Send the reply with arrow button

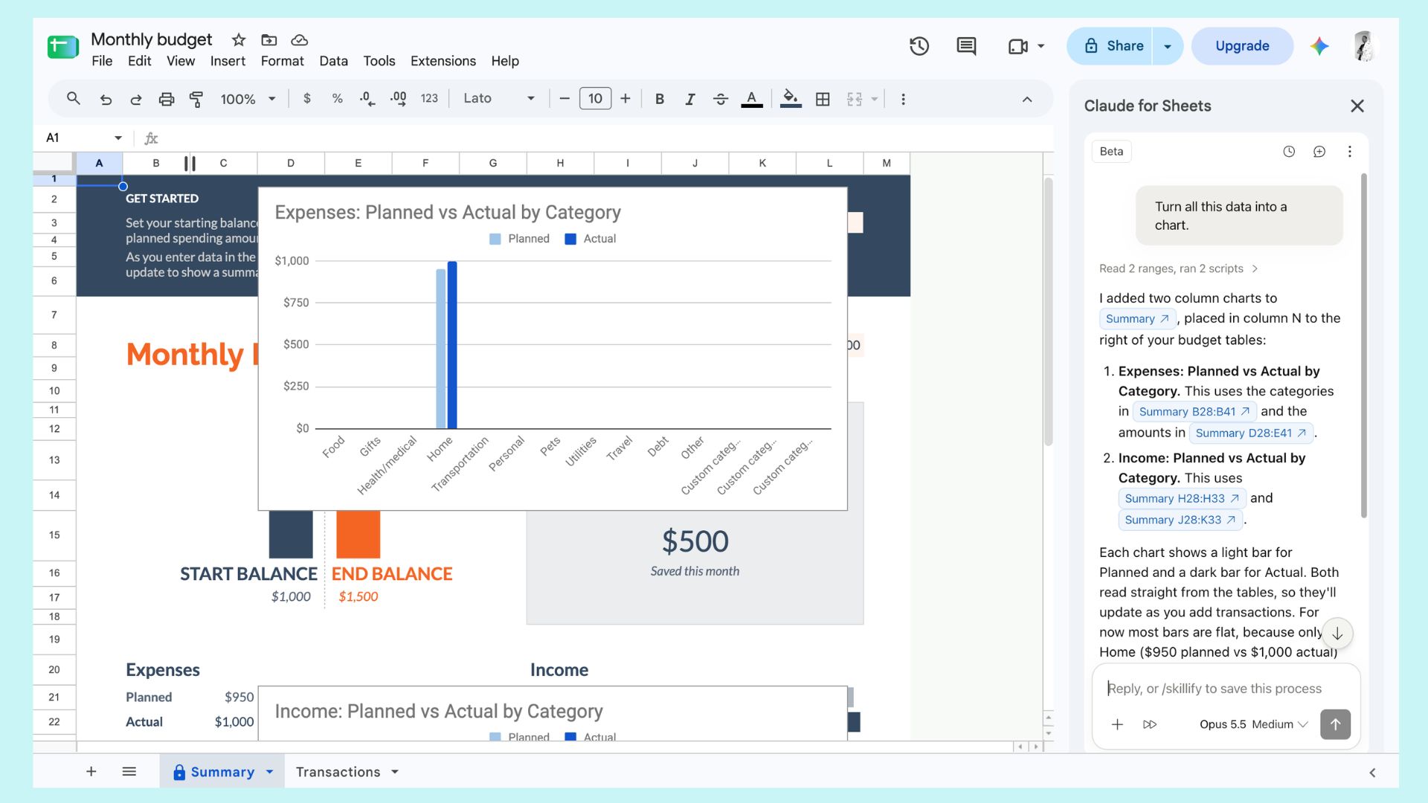[x=1335, y=724]
